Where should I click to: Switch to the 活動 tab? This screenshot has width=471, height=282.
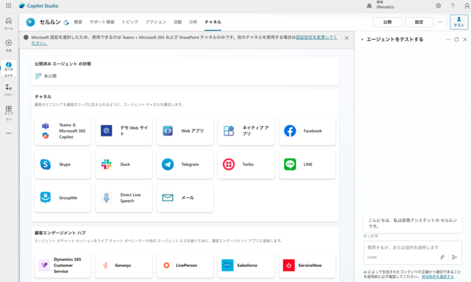pyautogui.click(x=178, y=22)
